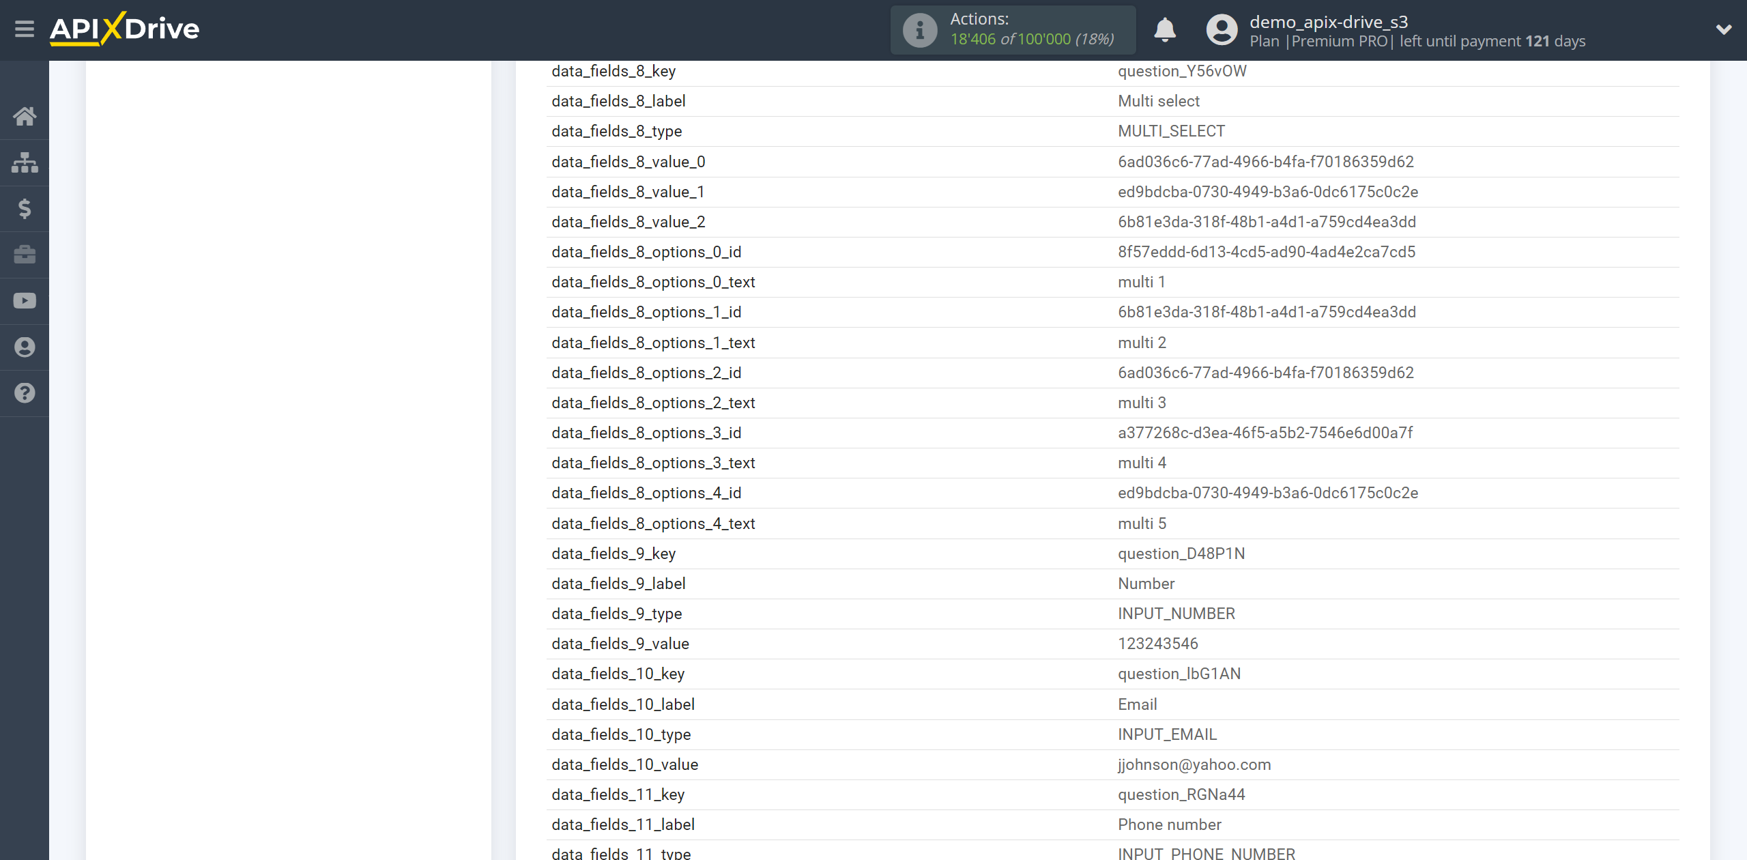Open the billing dollar icon
This screenshot has height=860, width=1747.
point(25,208)
